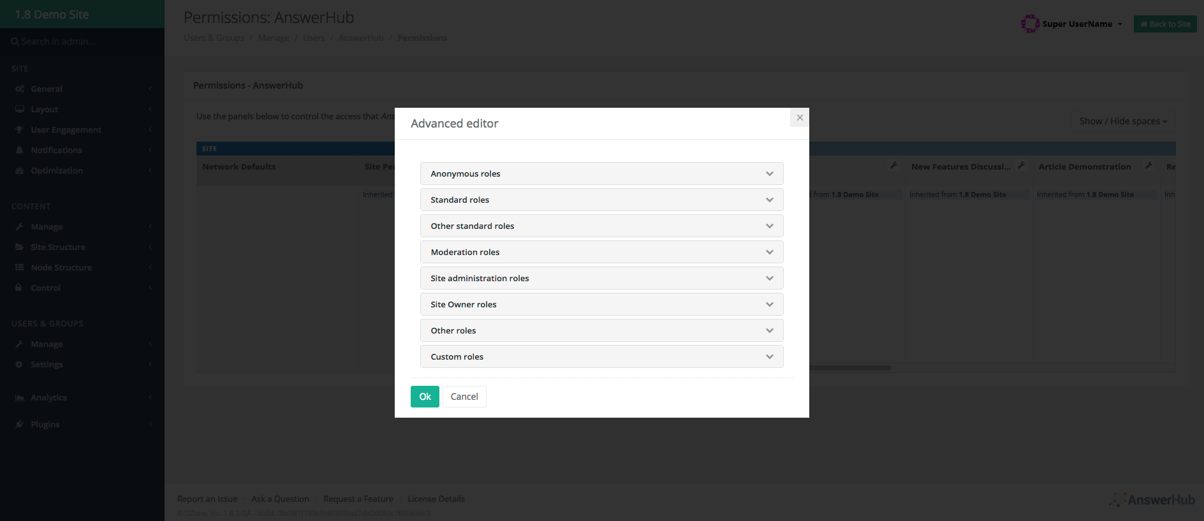Click the Network Defaults column header
Screen dimensions: 1204x521
click(239, 166)
